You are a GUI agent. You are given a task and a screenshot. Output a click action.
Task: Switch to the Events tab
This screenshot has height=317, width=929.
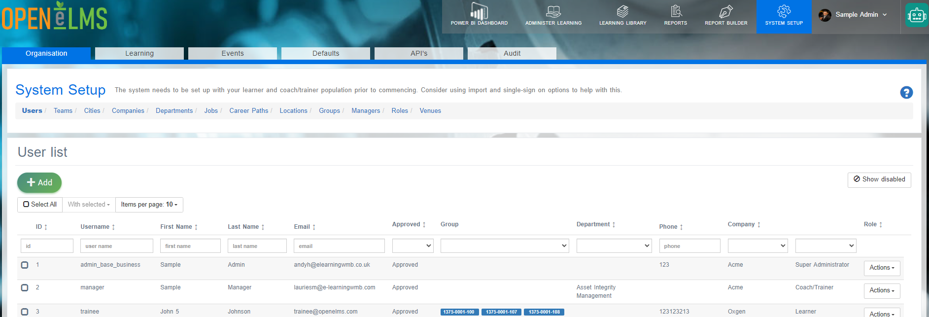pos(233,53)
